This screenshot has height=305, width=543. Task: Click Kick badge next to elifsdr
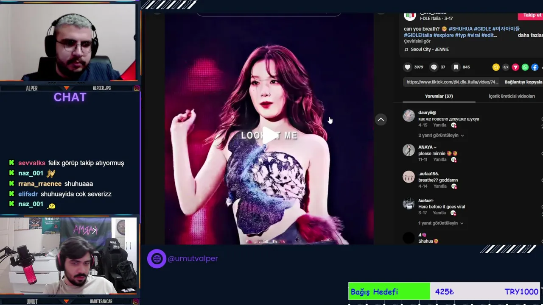click(x=12, y=194)
